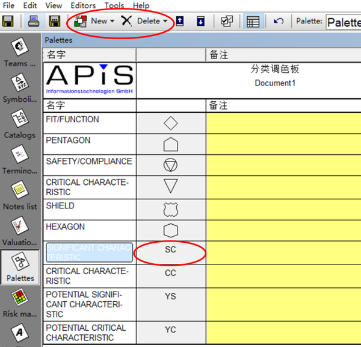This screenshot has width=361, height=347.
Task: Open Notes list in the sidebar
Action: pyautogui.click(x=20, y=195)
